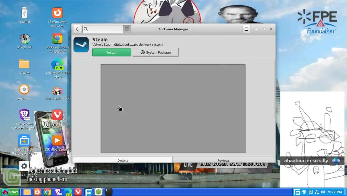
Task: Open the terminal from the taskbar
Action: (x=109, y=192)
